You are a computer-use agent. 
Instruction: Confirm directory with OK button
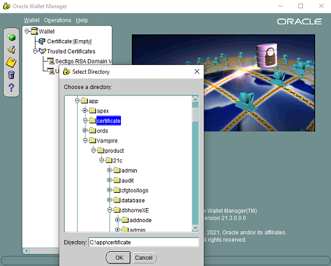pyautogui.click(x=118, y=258)
